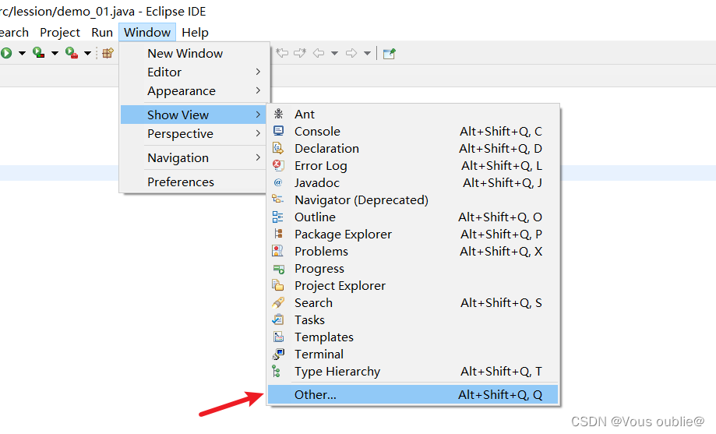Show the Tasks view

coord(413,319)
